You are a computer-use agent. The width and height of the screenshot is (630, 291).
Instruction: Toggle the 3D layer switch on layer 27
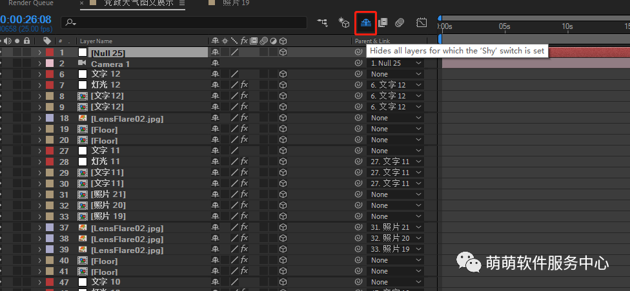pyautogui.click(x=283, y=151)
